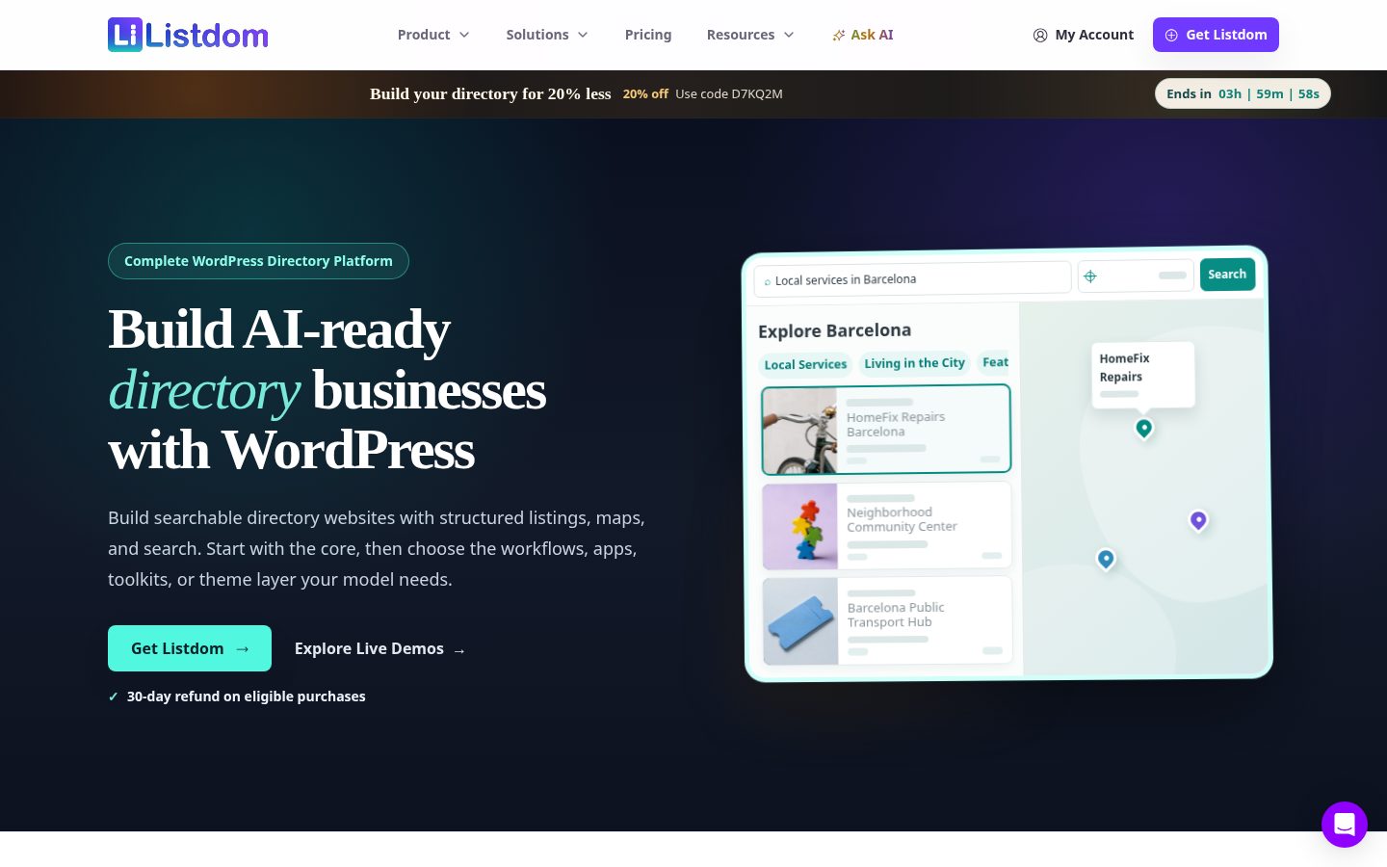Click the arrow next to Explore Live Demos
Viewport: 1387px width, 867px height.
pyautogui.click(x=459, y=650)
